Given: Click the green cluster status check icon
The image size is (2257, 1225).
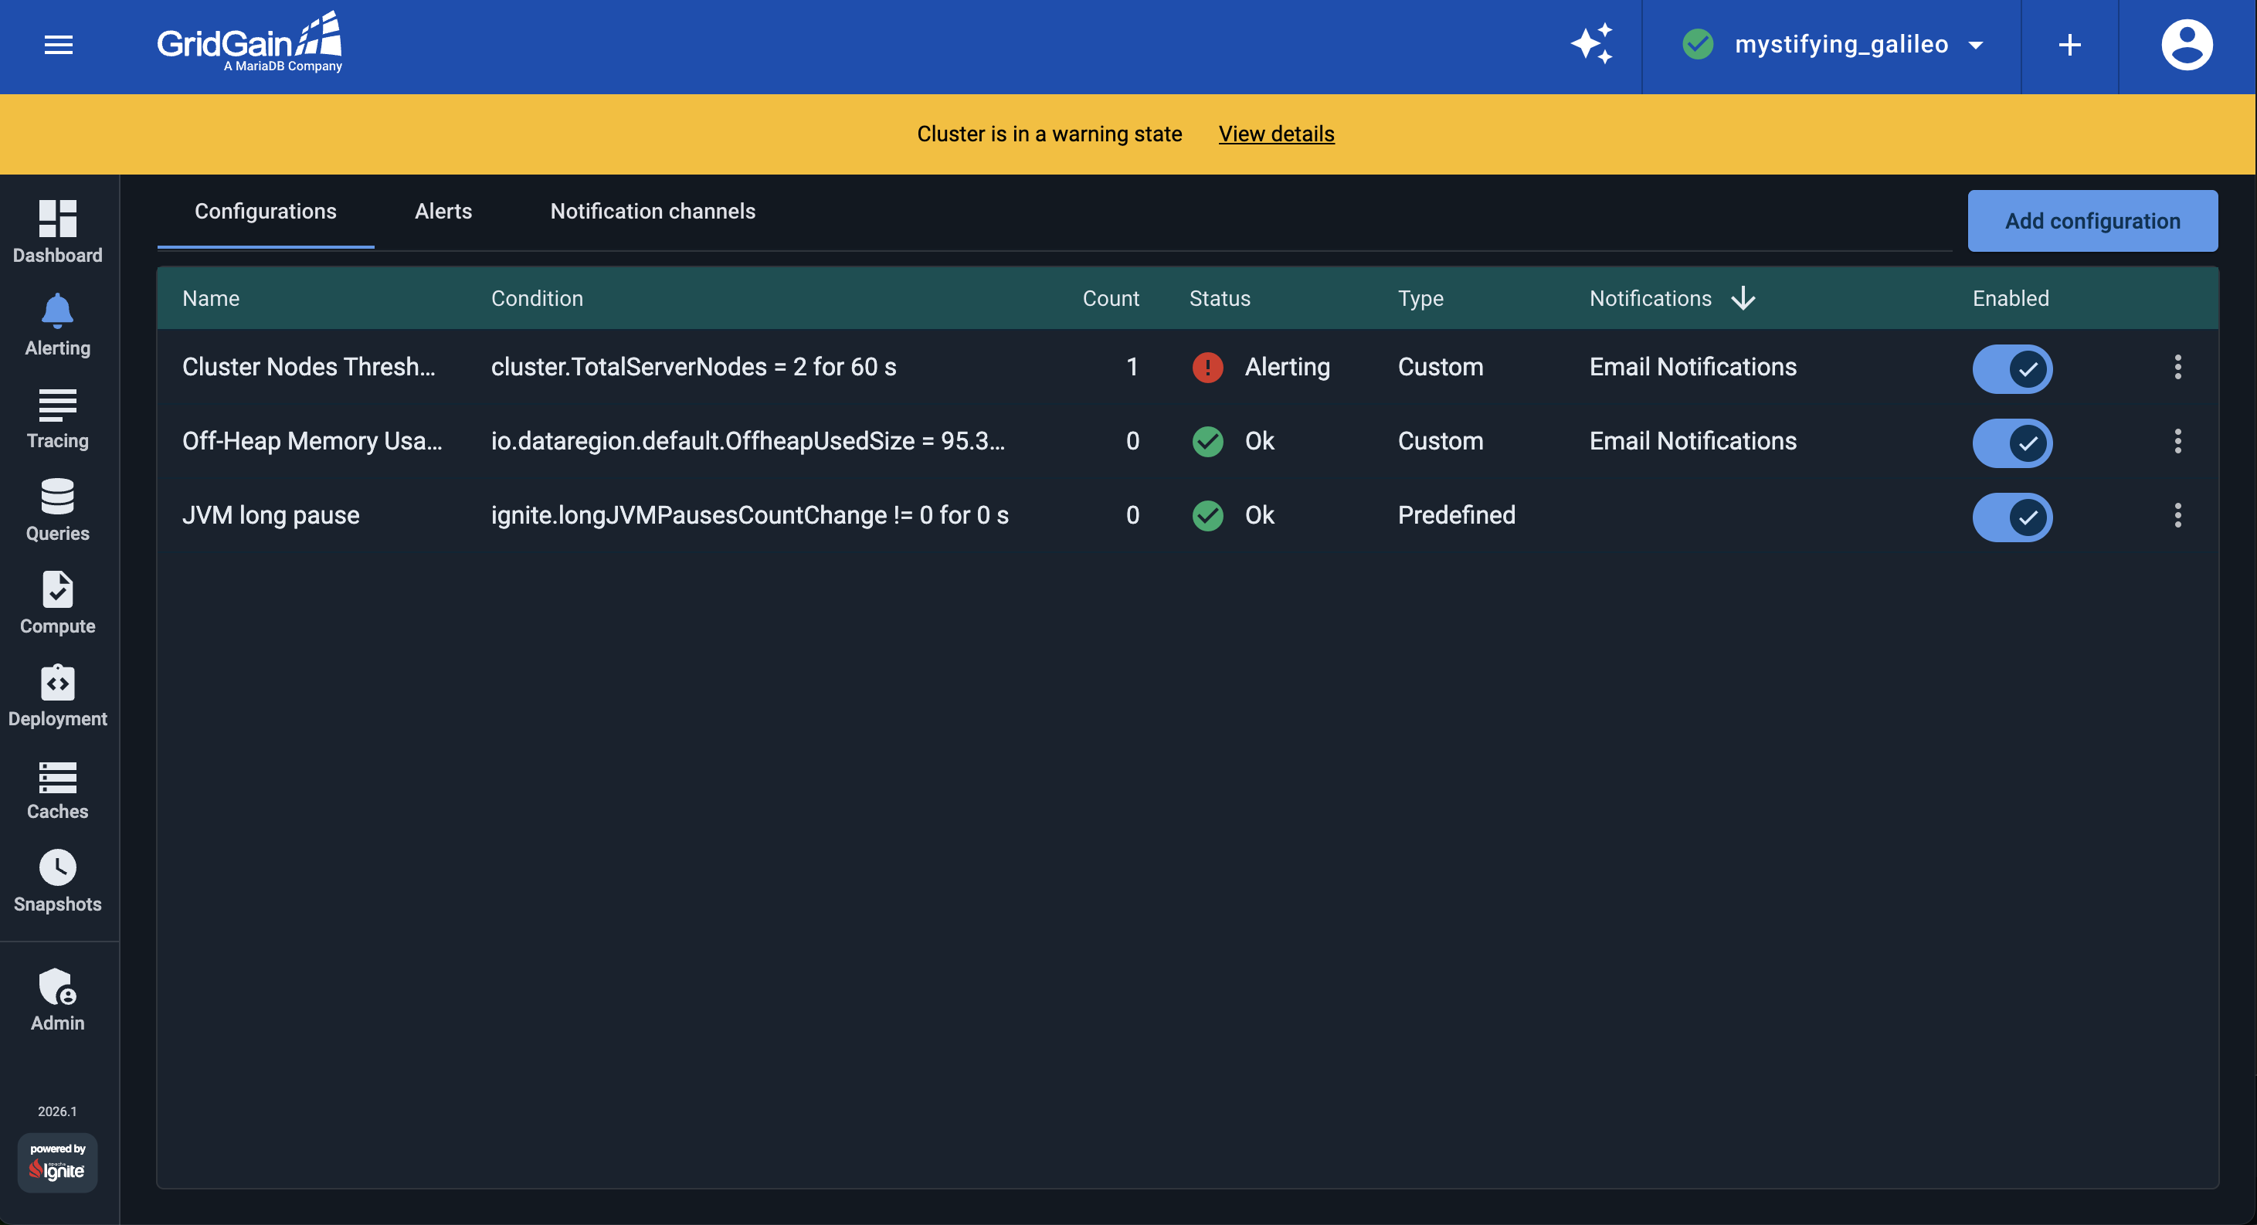Looking at the screenshot, I should pyautogui.click(x=1698, y=44).
